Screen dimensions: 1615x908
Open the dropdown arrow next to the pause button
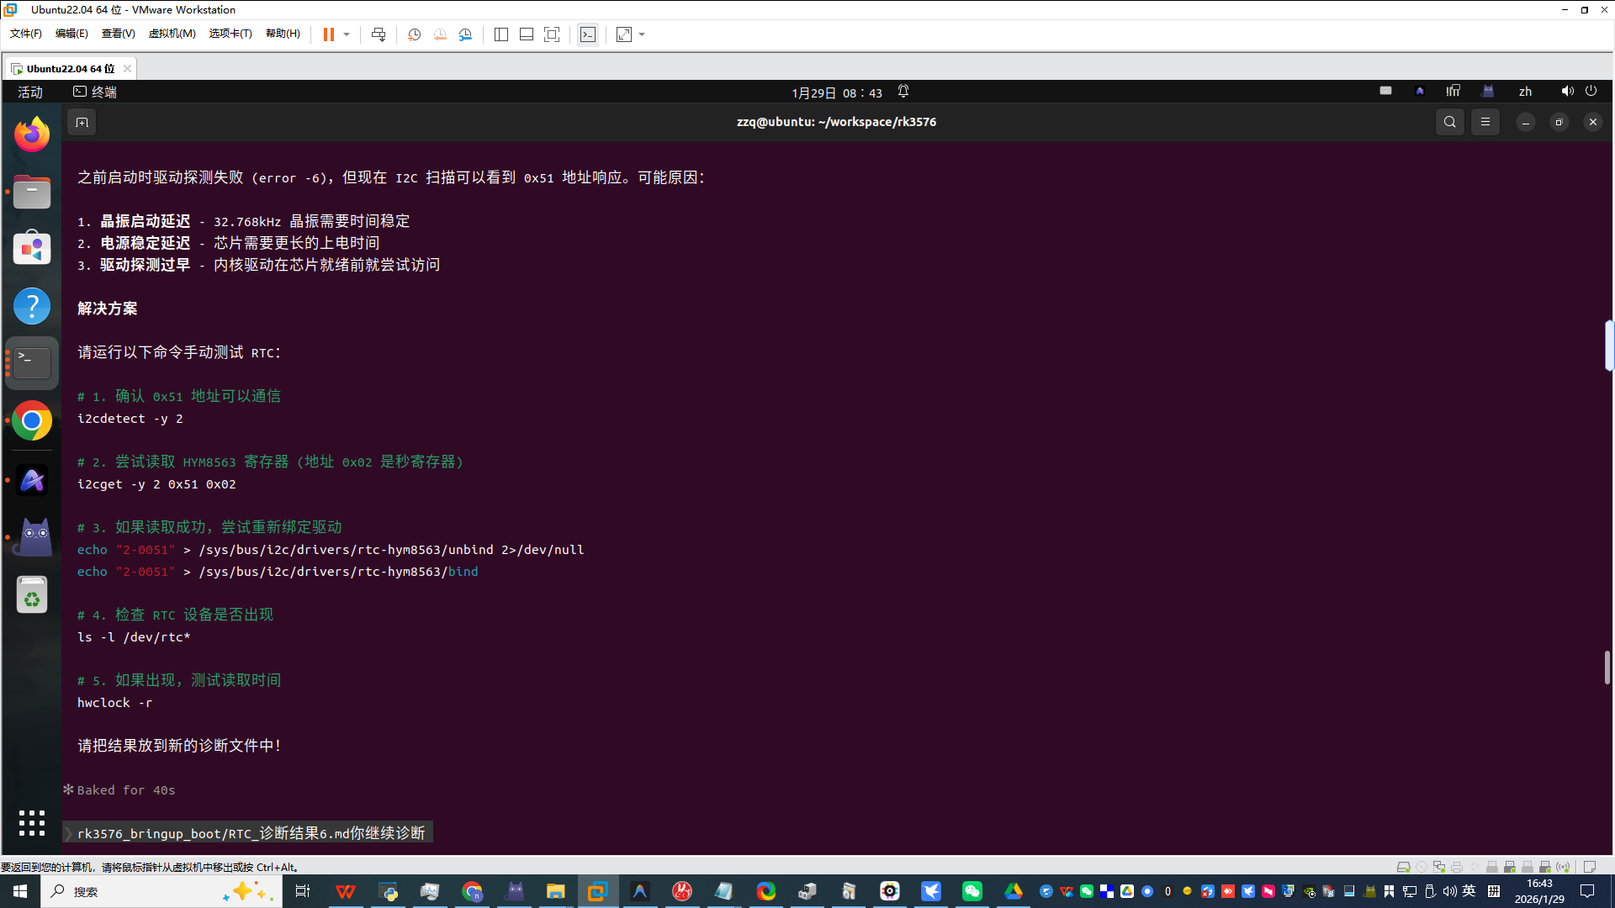(x=347, y=34)
